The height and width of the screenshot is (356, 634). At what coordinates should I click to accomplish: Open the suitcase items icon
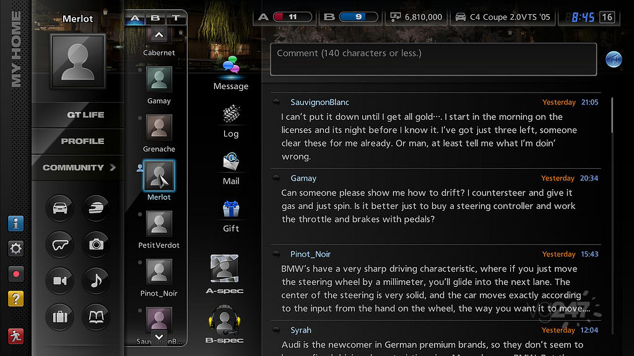60,317
